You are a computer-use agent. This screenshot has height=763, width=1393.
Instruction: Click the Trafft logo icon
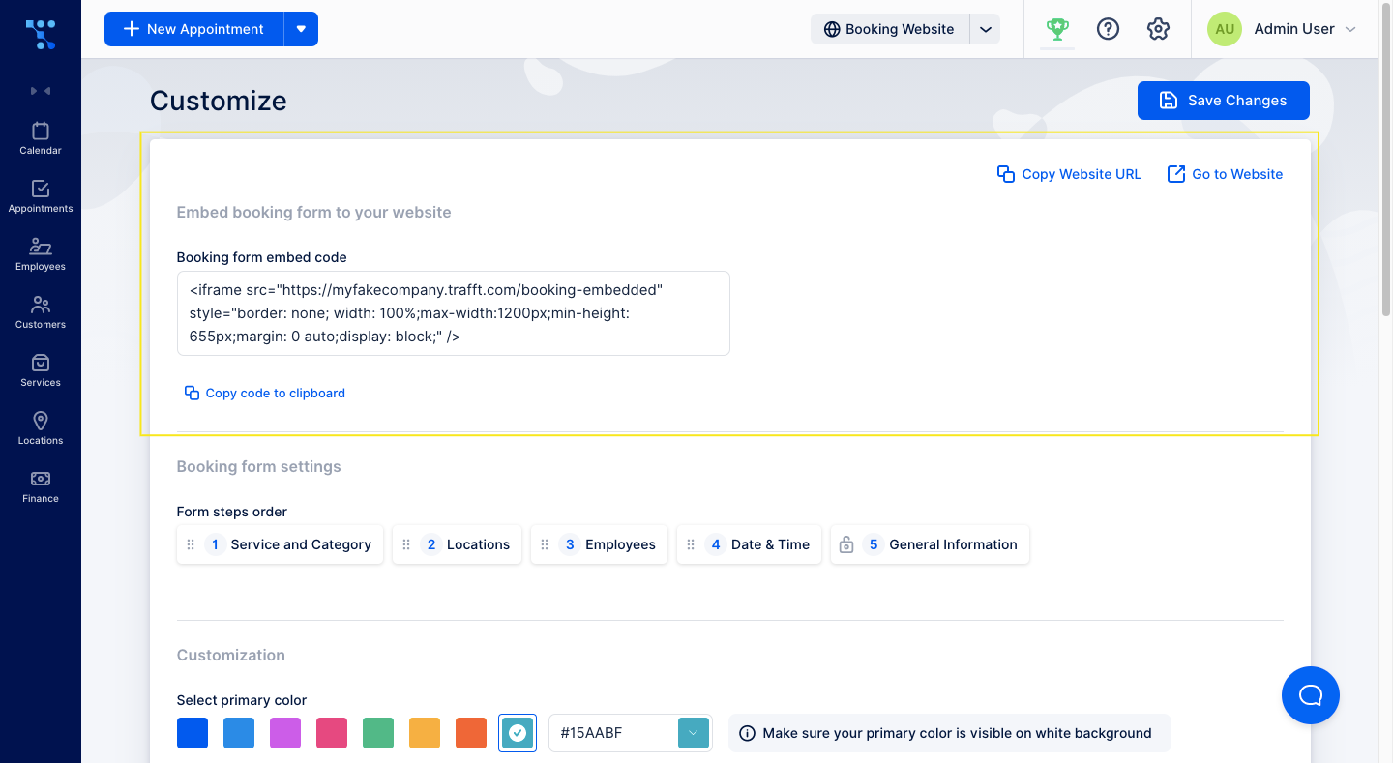click(41, 34)
